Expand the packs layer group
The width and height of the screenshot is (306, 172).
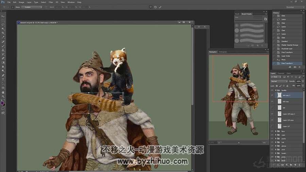pyautogui.click(x=276, y=139)
